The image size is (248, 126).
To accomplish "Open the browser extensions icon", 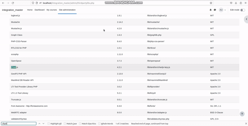I will 241,3.
